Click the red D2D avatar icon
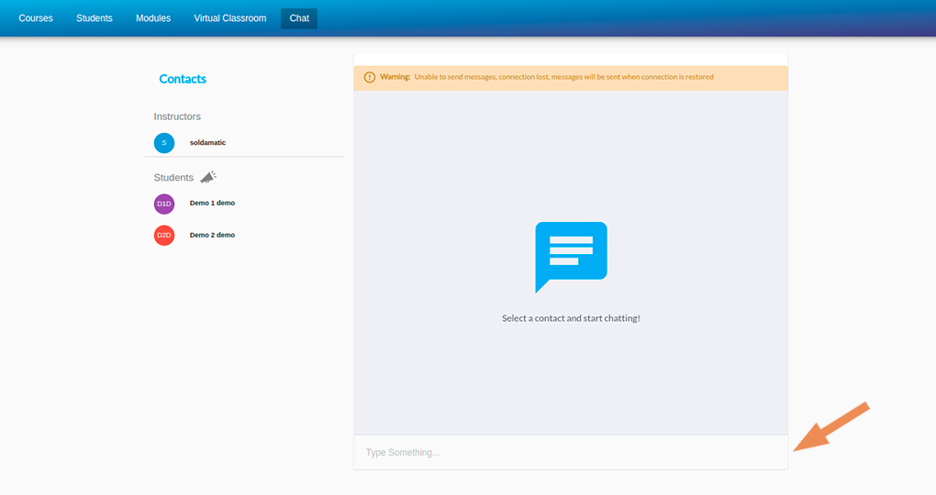This screenshot has height=495, width=936. pyautogui.click(x=164, y=236)
